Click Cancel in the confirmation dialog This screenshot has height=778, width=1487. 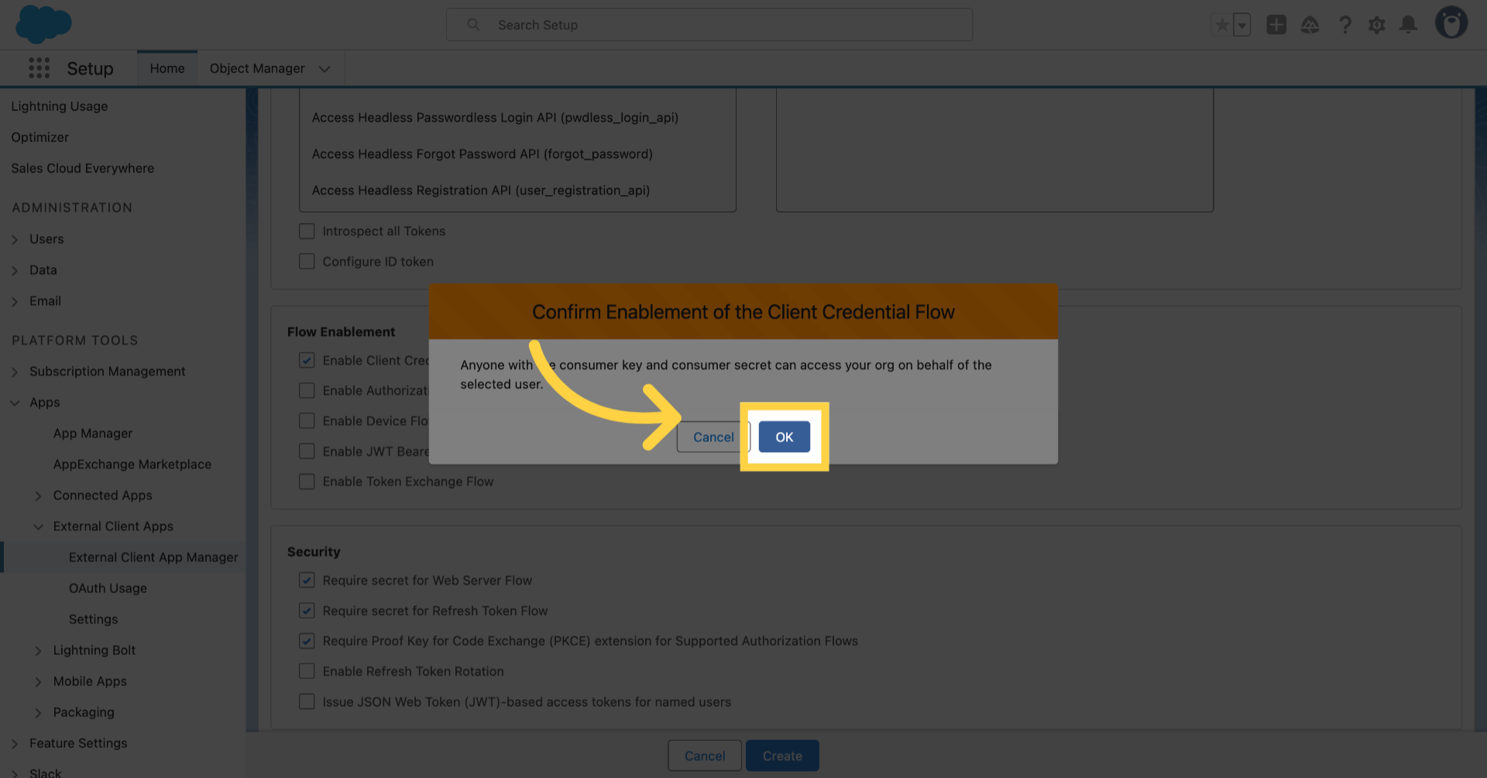[x=713, y=437]
